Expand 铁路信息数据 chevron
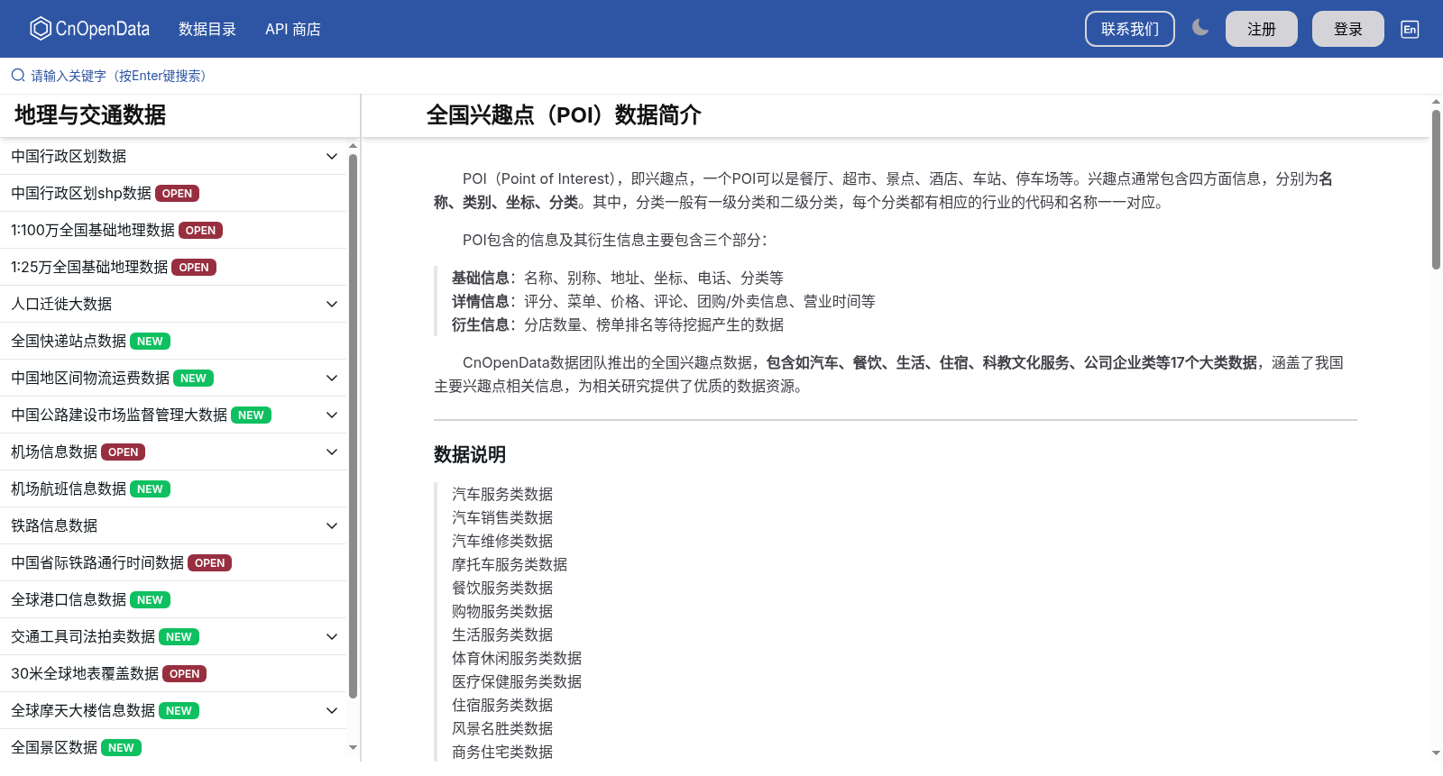Viewport: 1443px width, 776px height. [x=332, y=525]
